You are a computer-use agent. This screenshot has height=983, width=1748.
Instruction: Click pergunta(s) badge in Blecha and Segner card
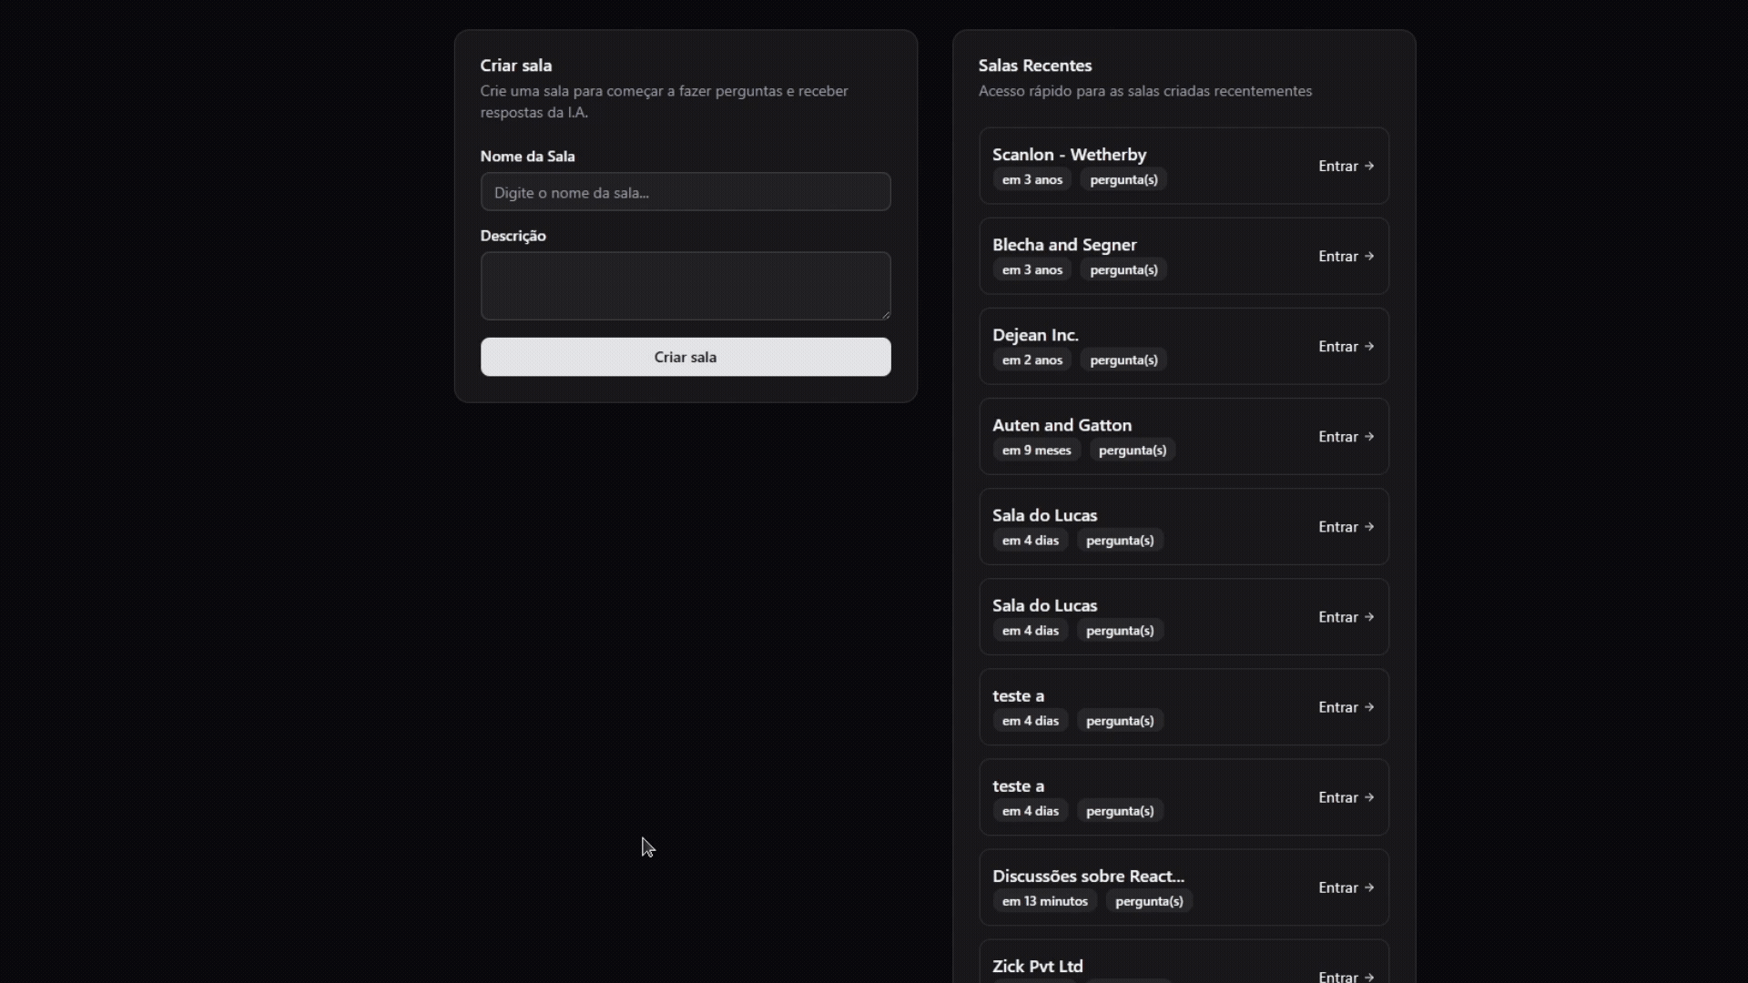1123,269
